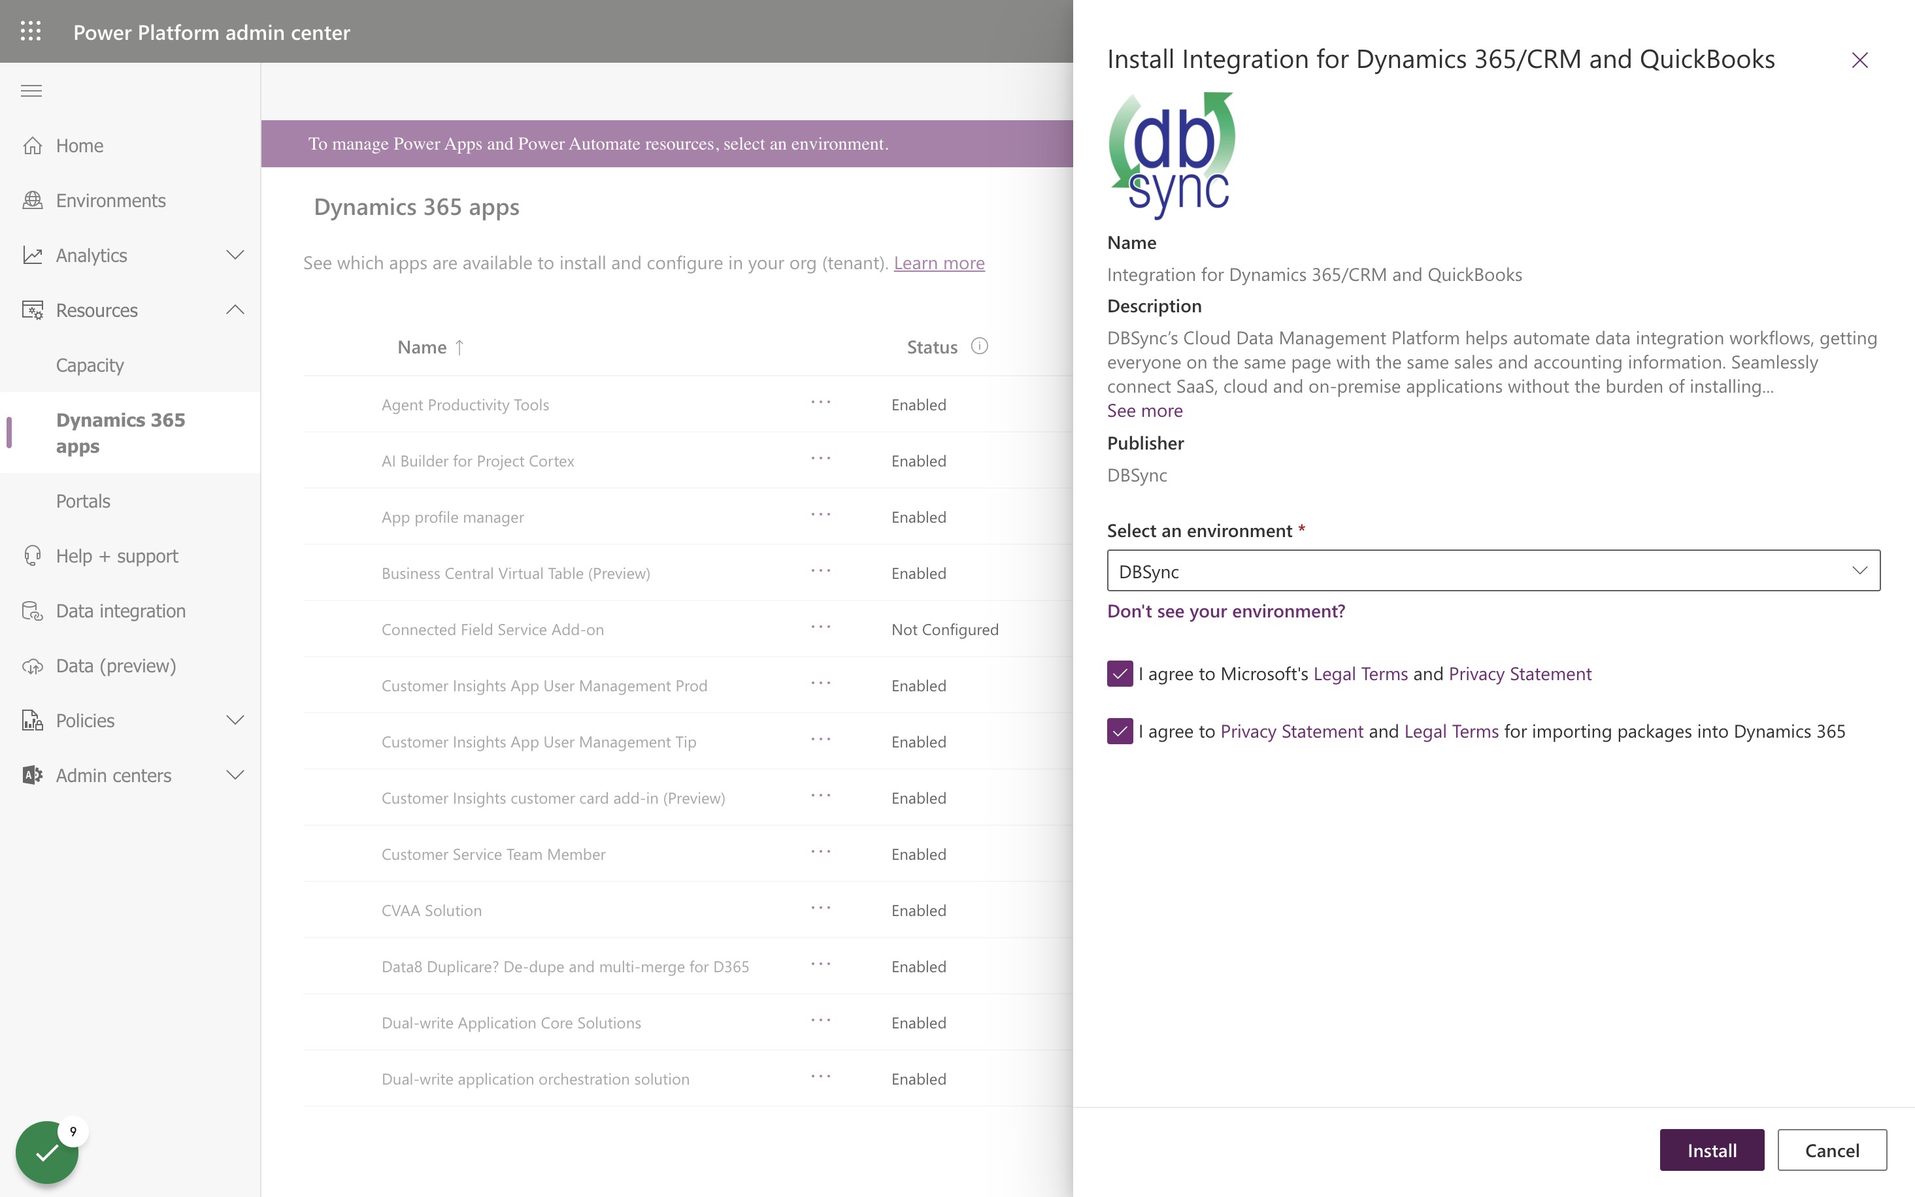Click See more in the description
Screen dimensions: 1915x1197
(1144, 411)
